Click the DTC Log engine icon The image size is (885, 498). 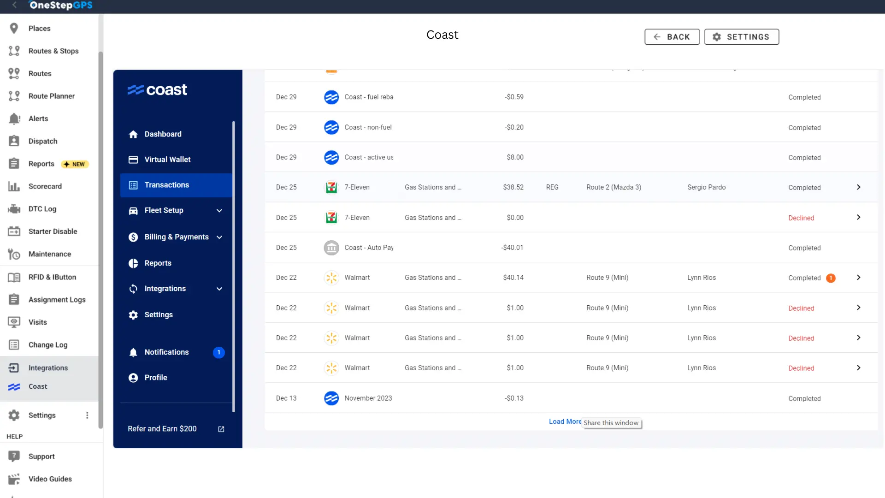coord(14,209)
